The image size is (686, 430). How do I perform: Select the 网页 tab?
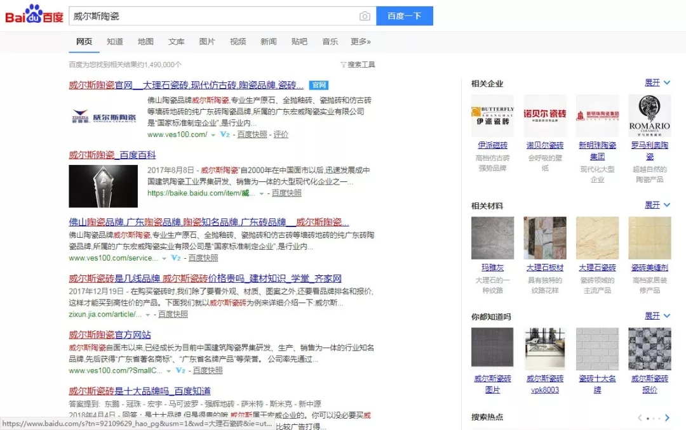(x=84, y=41)
